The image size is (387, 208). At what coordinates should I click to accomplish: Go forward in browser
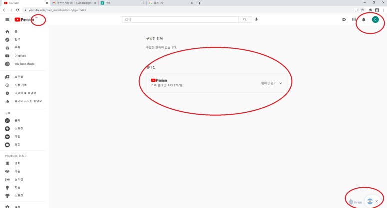(11, 10)
